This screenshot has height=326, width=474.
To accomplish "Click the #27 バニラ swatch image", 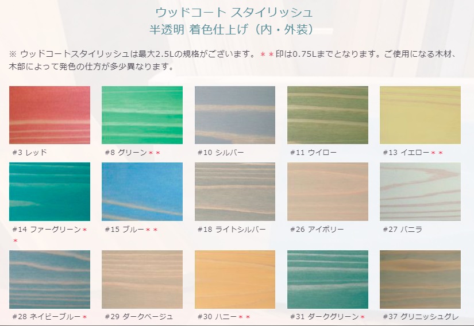I will (x=420, y=192).
